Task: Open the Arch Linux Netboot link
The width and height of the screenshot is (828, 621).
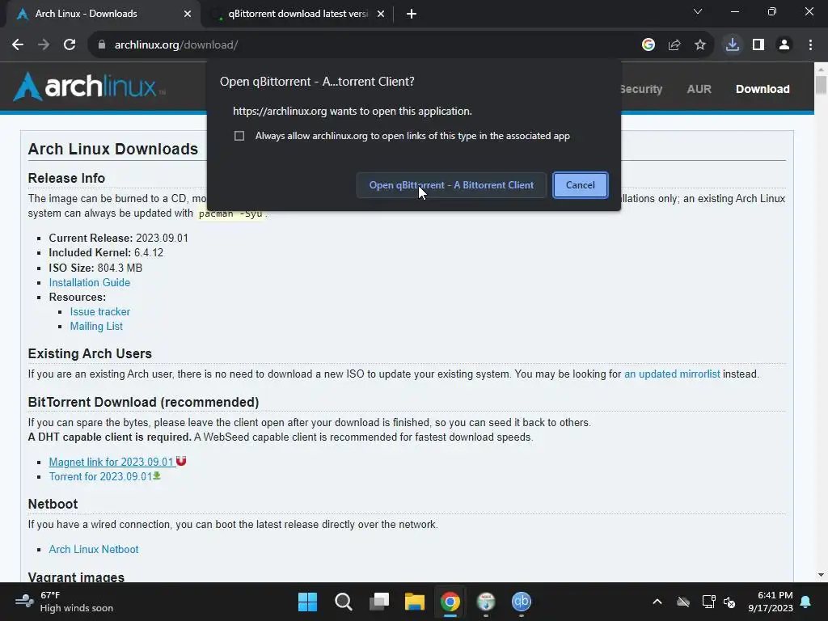Action: (x=94, y=549)
